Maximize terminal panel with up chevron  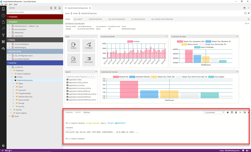240,112
